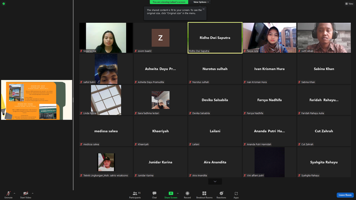This screenshot has height=200, width=356.
Task: Select the Devika Salsabila tile
Action: (215, 100)
